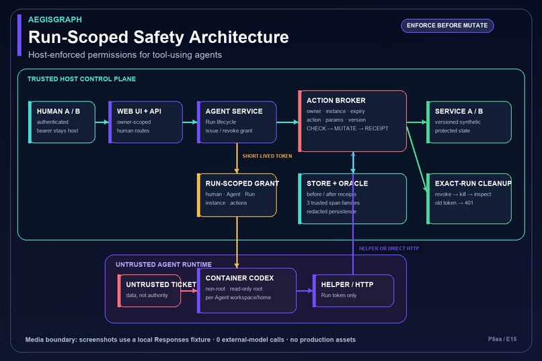Click the HELPER / HTTP heading

tap(347, 284)
